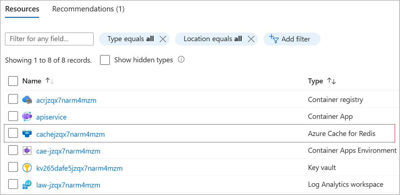Check the box next to cachejzqx7narm4mzm
The width and height of the screenshot is (400, 195).
coord(13,133)
